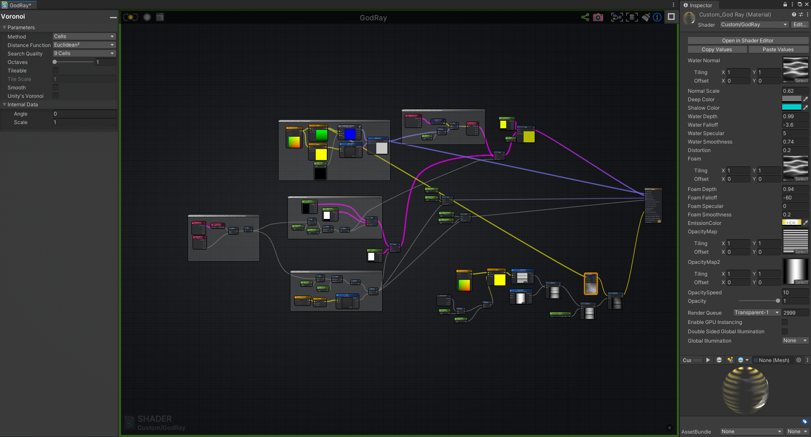
Task: Collapse the Parameters section
Action: point(5,27)
